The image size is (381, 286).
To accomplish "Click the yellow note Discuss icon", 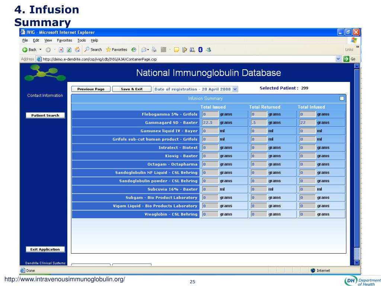I will 176,50.
